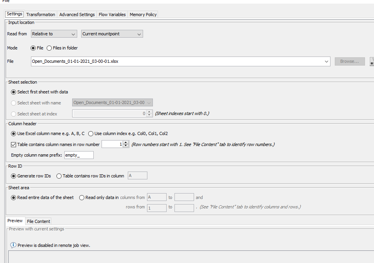Open the Relative to dropdown
Screen dimensions: 374x263
coord(54,34)
